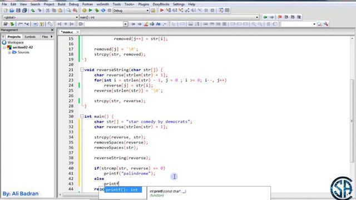The height and width of the screenshot is (200, 356).
Task: Click the Break debugger pause icon
Action: [x=206, y=11]
